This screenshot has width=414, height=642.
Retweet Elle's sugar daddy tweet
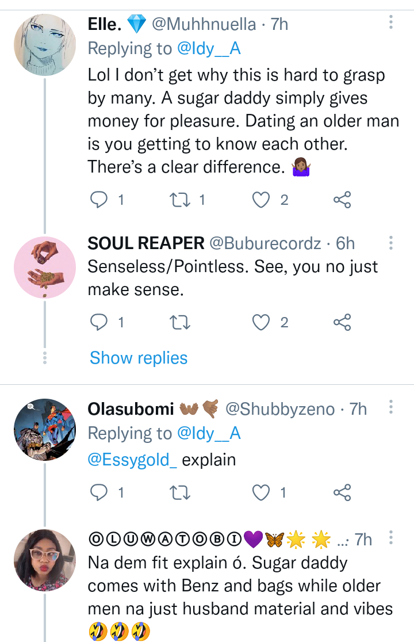coord(181,200)
